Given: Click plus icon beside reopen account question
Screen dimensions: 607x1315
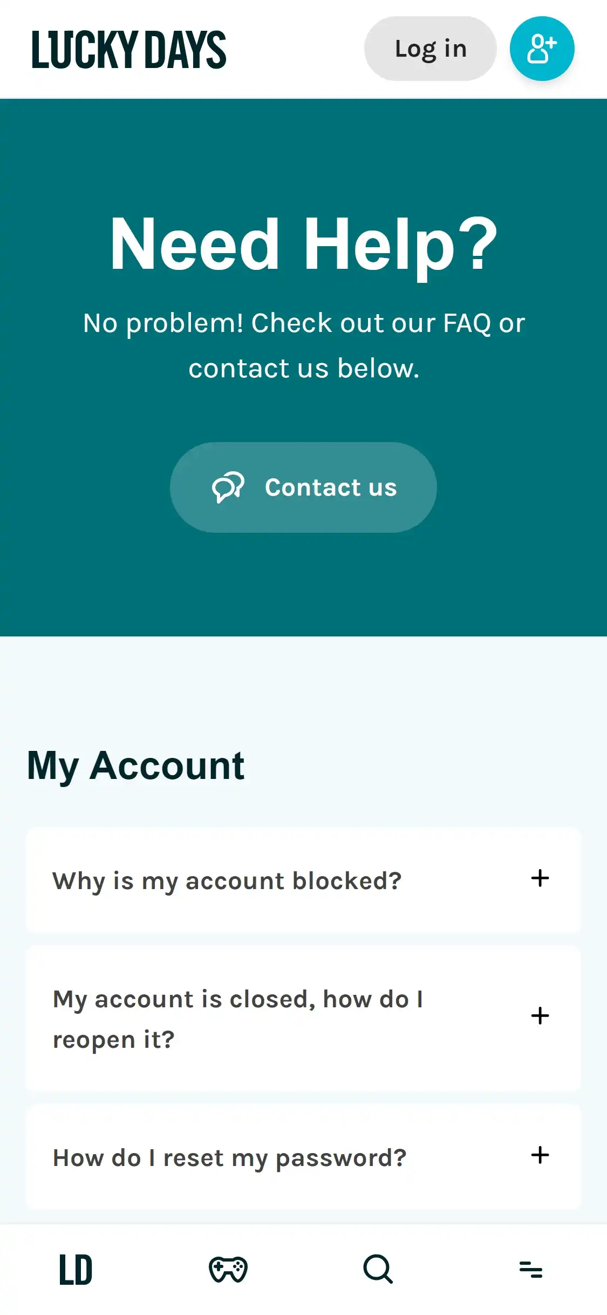Looking at the screenshot, I should [540, 1016].
